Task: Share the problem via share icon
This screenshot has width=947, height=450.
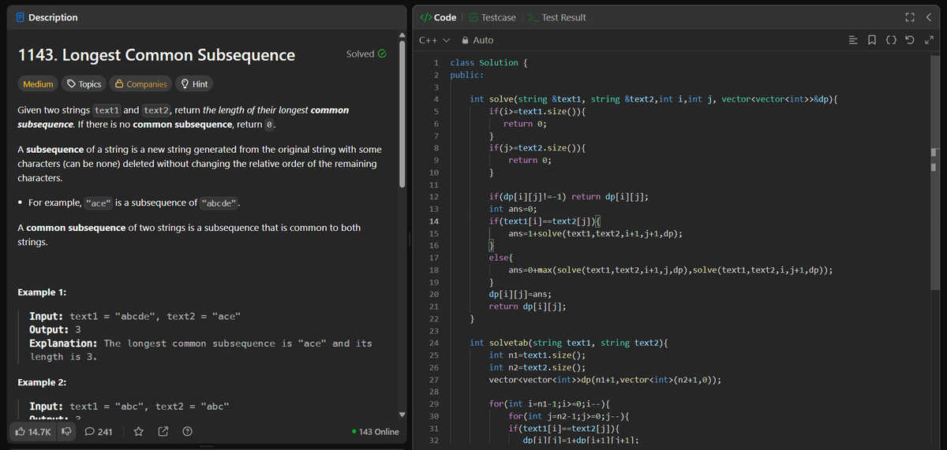Action: (163, 432)
